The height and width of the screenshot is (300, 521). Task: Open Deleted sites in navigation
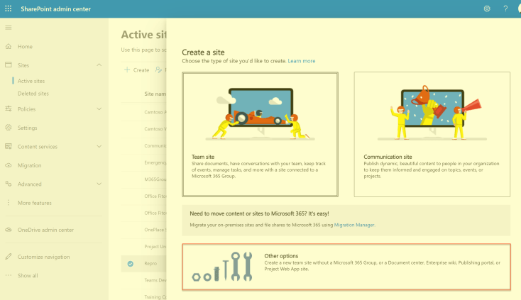pos(33,93)
